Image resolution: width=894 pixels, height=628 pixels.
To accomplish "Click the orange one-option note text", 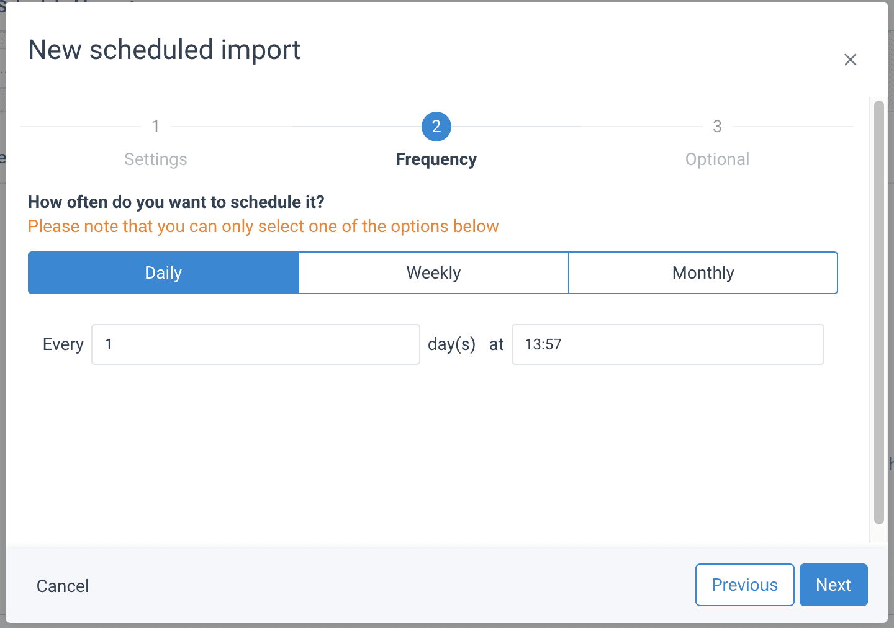I will 263,227.
